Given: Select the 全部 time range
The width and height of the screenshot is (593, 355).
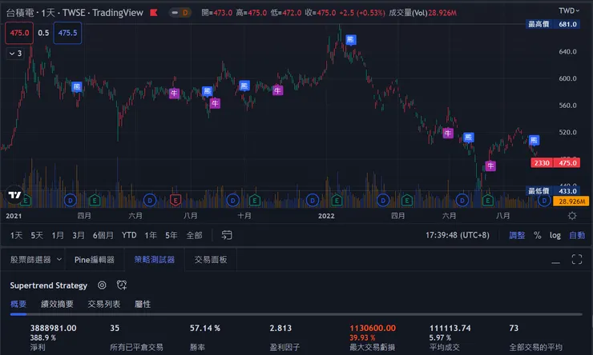Looking at the screenshot, I should tap(194, 235).
